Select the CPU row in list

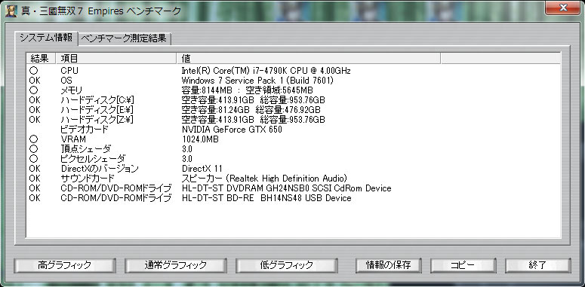pyautogui.click(x=293, y=70)
